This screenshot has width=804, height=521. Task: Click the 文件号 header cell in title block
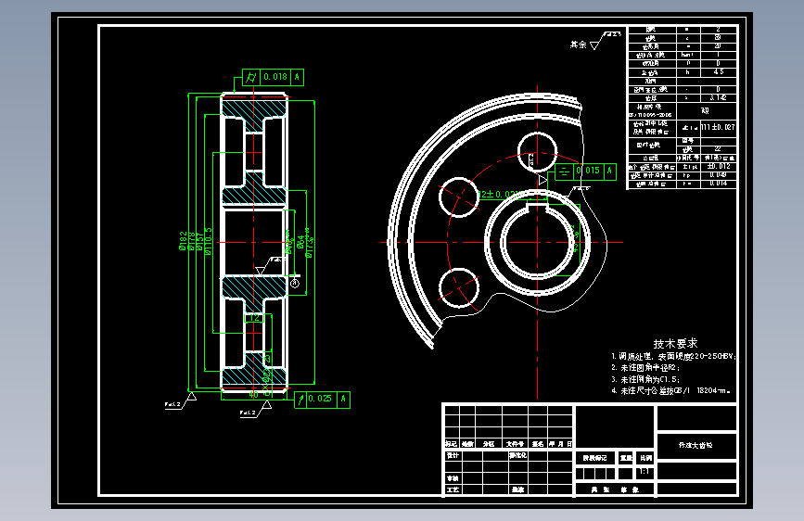coord(515,444)
